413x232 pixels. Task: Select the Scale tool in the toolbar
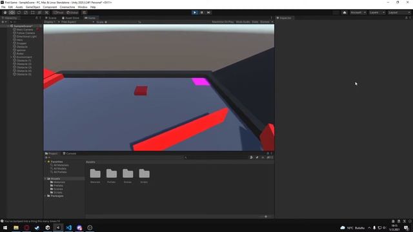[x=26, y=12]
